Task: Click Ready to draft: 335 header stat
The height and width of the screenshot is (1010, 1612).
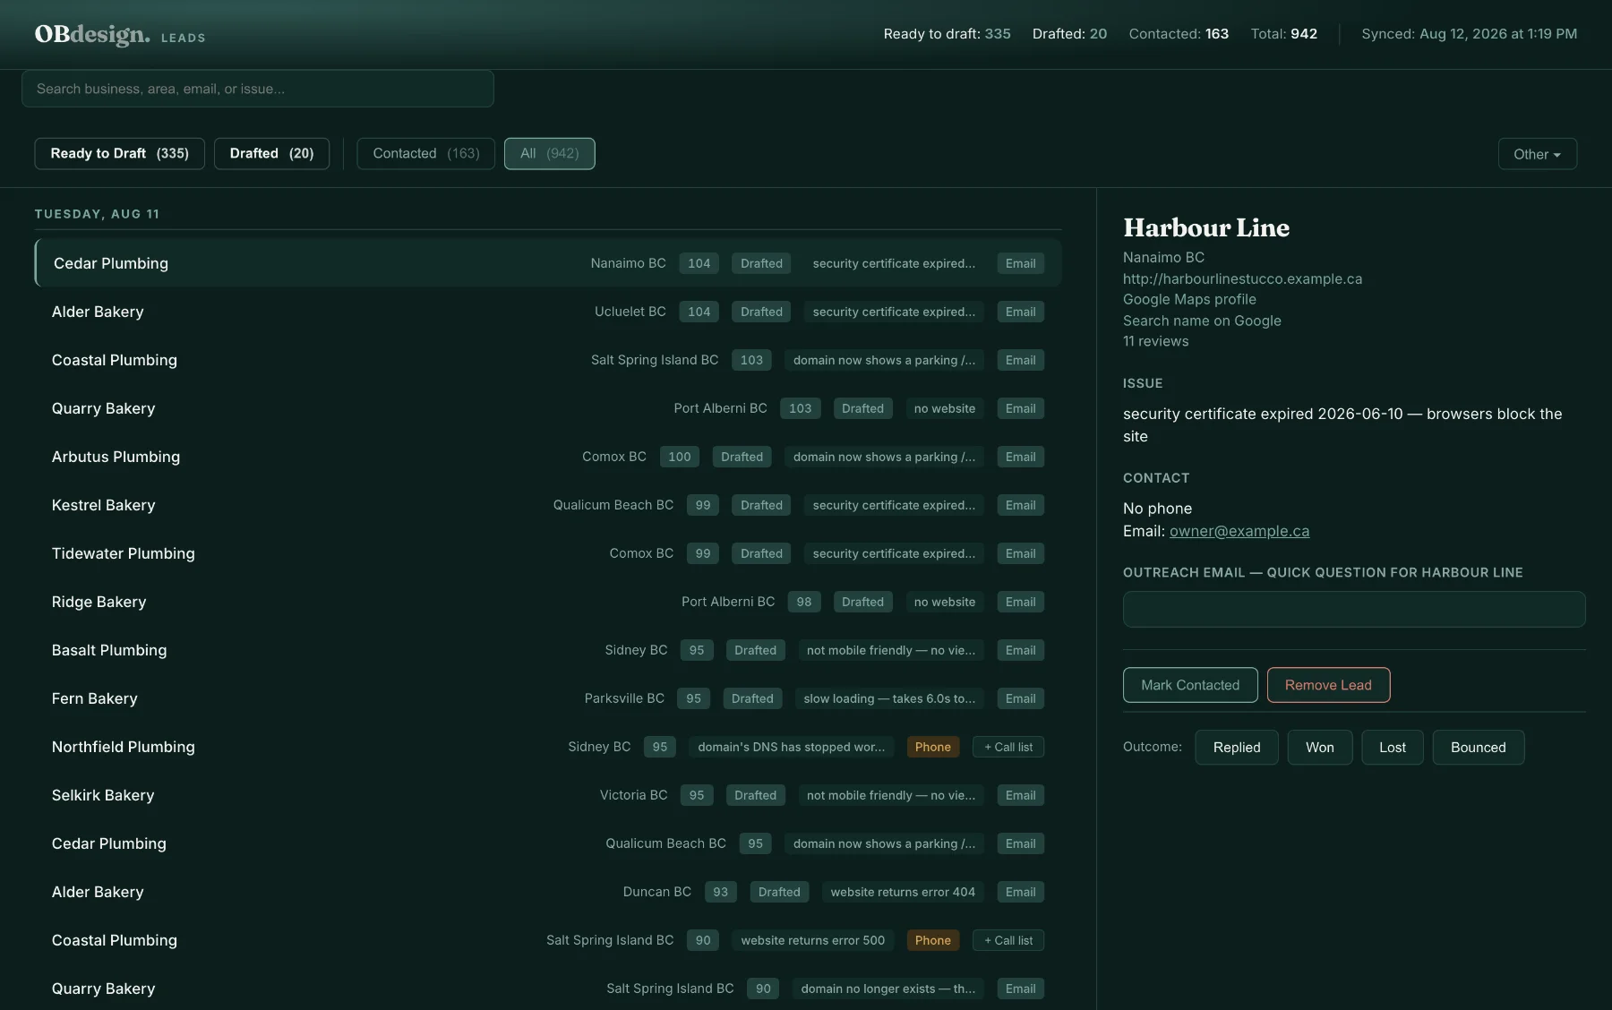Action: pyautogui.click(x=947, y=34)
